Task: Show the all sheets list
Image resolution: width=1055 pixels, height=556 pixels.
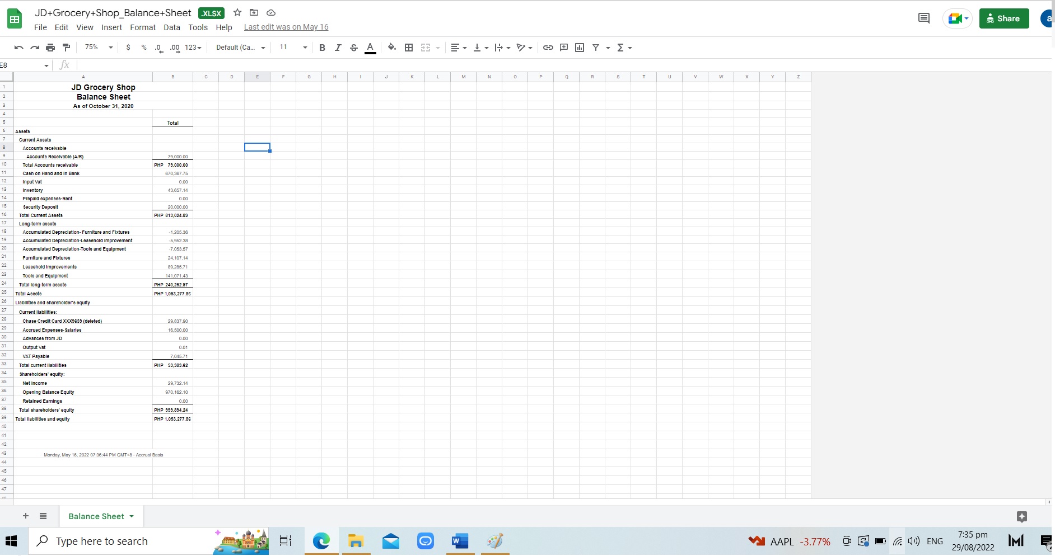Action: tap(43, 516)
